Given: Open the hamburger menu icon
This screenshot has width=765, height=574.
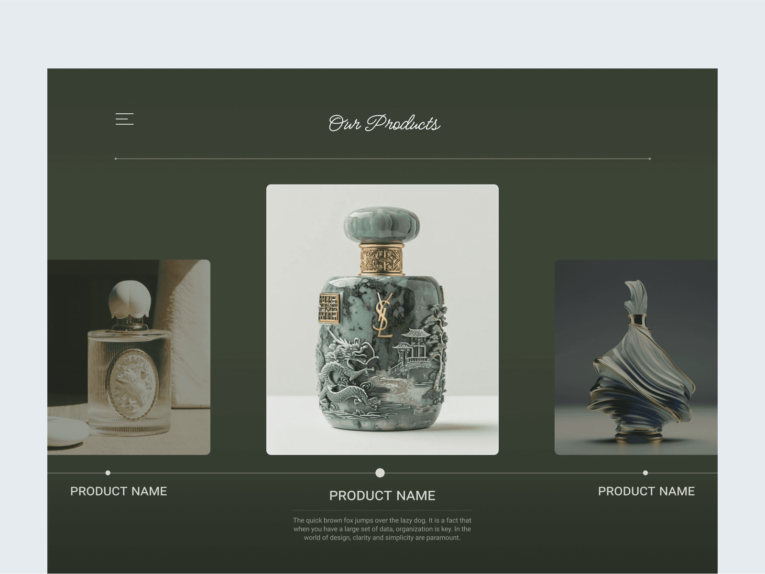Looking at the screenshot, I should [x=124, y=119].
